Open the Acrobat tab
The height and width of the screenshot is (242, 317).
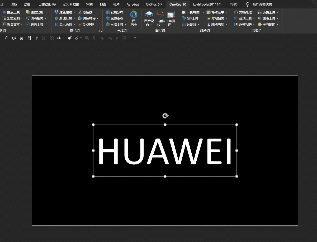pos(133,4)
